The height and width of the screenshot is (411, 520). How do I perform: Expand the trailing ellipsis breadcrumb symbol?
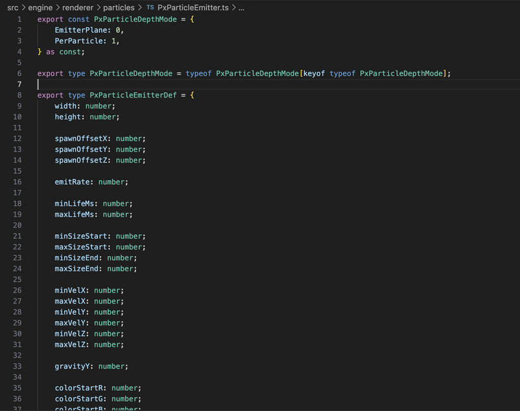pyautogui.click(x=240, y=8)
